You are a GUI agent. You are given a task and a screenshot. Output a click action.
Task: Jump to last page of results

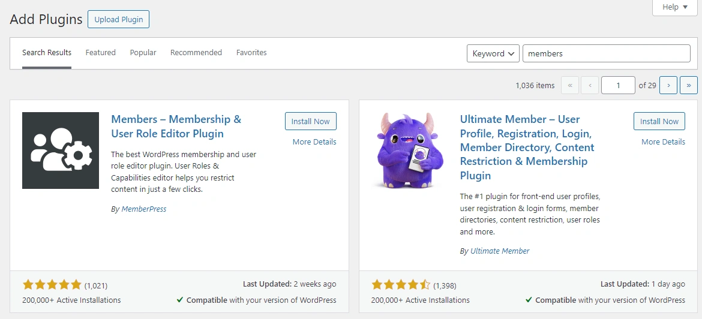tap(688, 85)
